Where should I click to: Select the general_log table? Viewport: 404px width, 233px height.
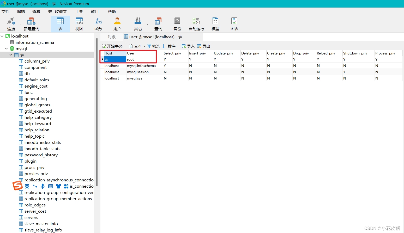click(36, 99)
